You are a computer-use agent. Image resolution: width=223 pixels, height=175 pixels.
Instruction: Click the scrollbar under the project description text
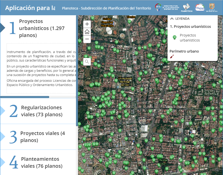click(x=25, y=97)
